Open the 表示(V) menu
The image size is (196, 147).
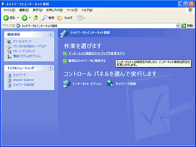coord(38,10)
